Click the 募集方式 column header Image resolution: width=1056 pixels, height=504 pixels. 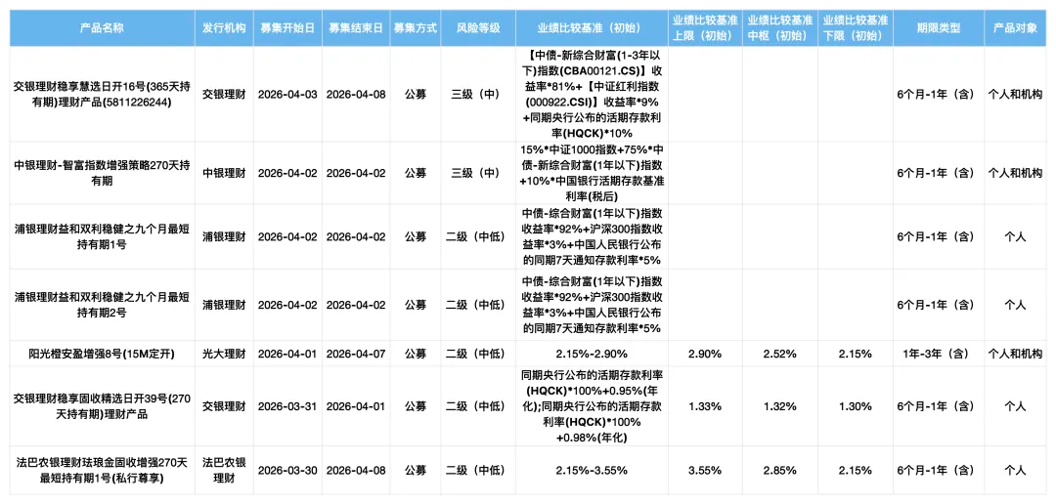(416, 28)
